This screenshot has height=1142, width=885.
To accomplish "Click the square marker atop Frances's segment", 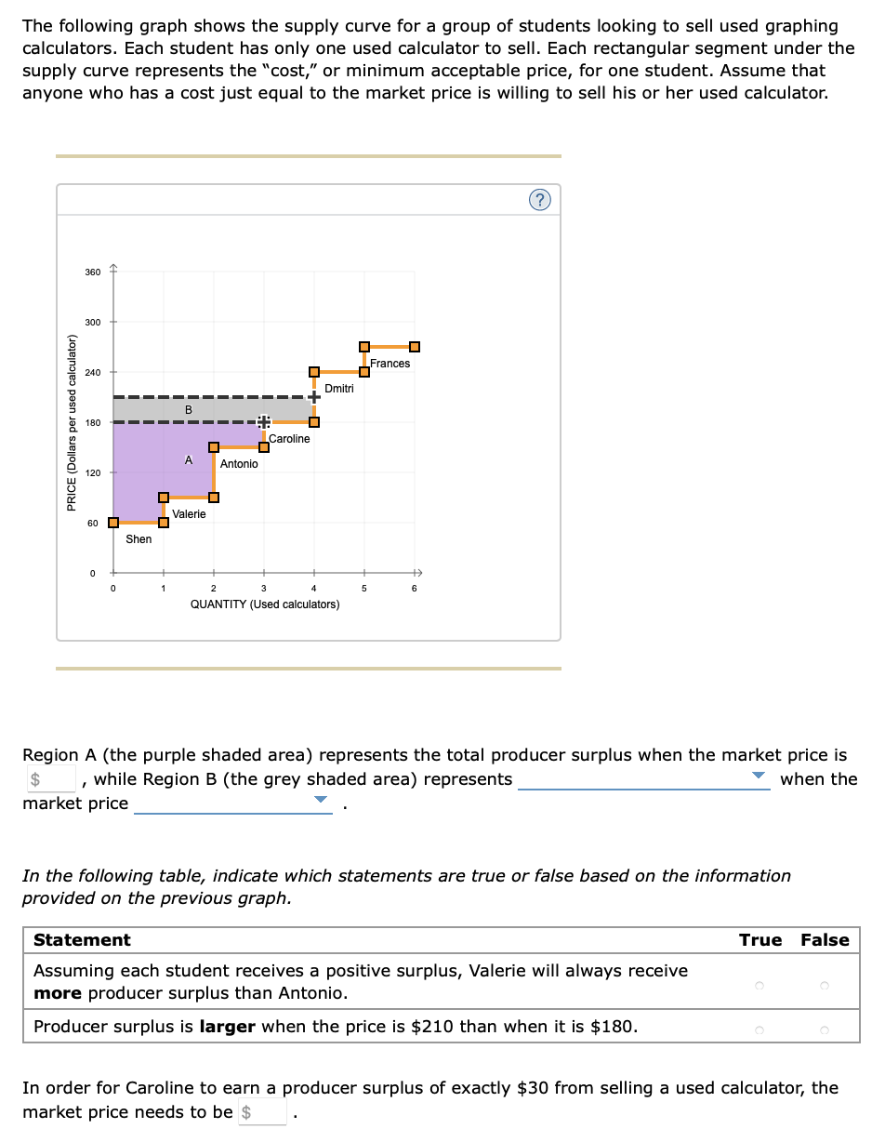I will pos(364,347).
